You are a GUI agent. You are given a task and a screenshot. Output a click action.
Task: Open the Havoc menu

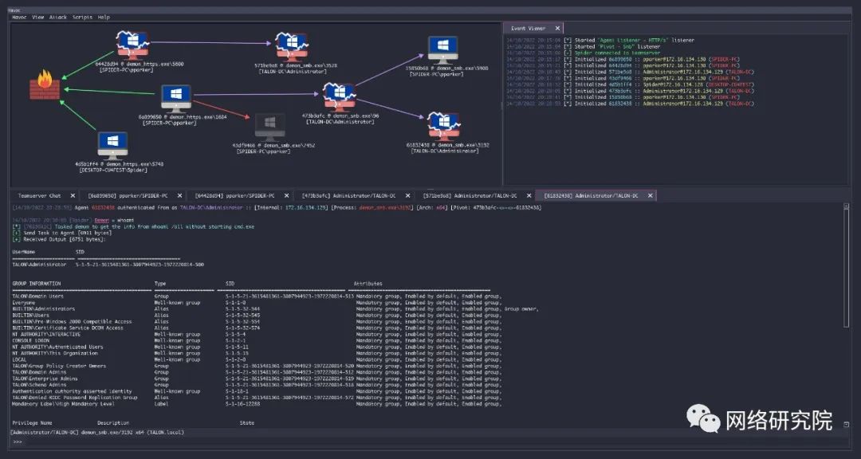coord(19,17)
